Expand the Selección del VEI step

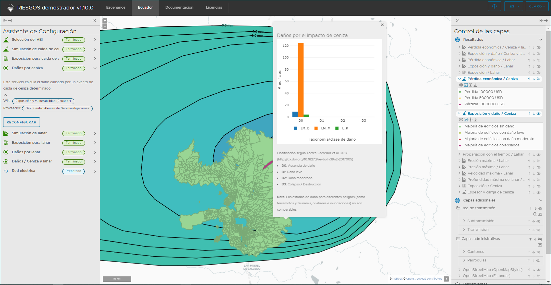click(95, 40)
